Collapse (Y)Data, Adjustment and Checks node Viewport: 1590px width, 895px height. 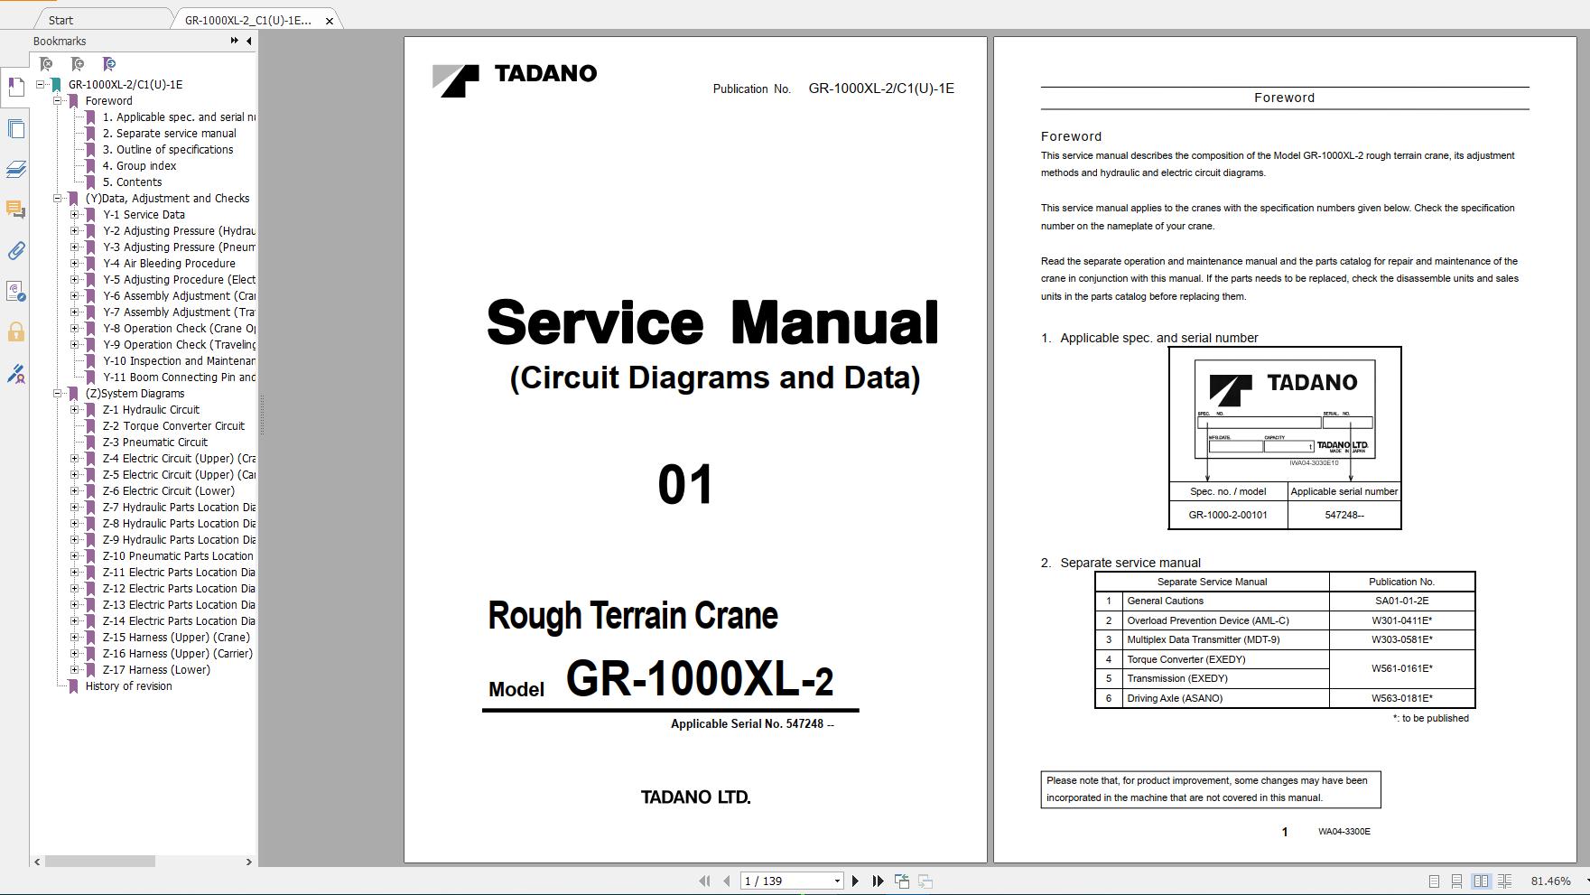[x=58, y=199]
